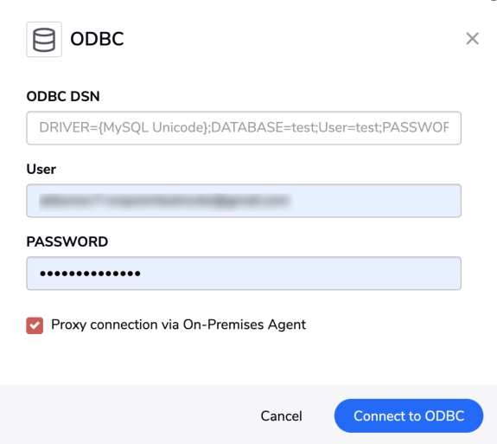This screenshot has height=444, width=497.
Task: Uncheck Proxy connection via On-Premises Agent checkbox
Action: tap(35, 325)
